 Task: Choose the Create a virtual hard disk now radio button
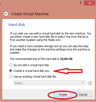pos(10,71)
